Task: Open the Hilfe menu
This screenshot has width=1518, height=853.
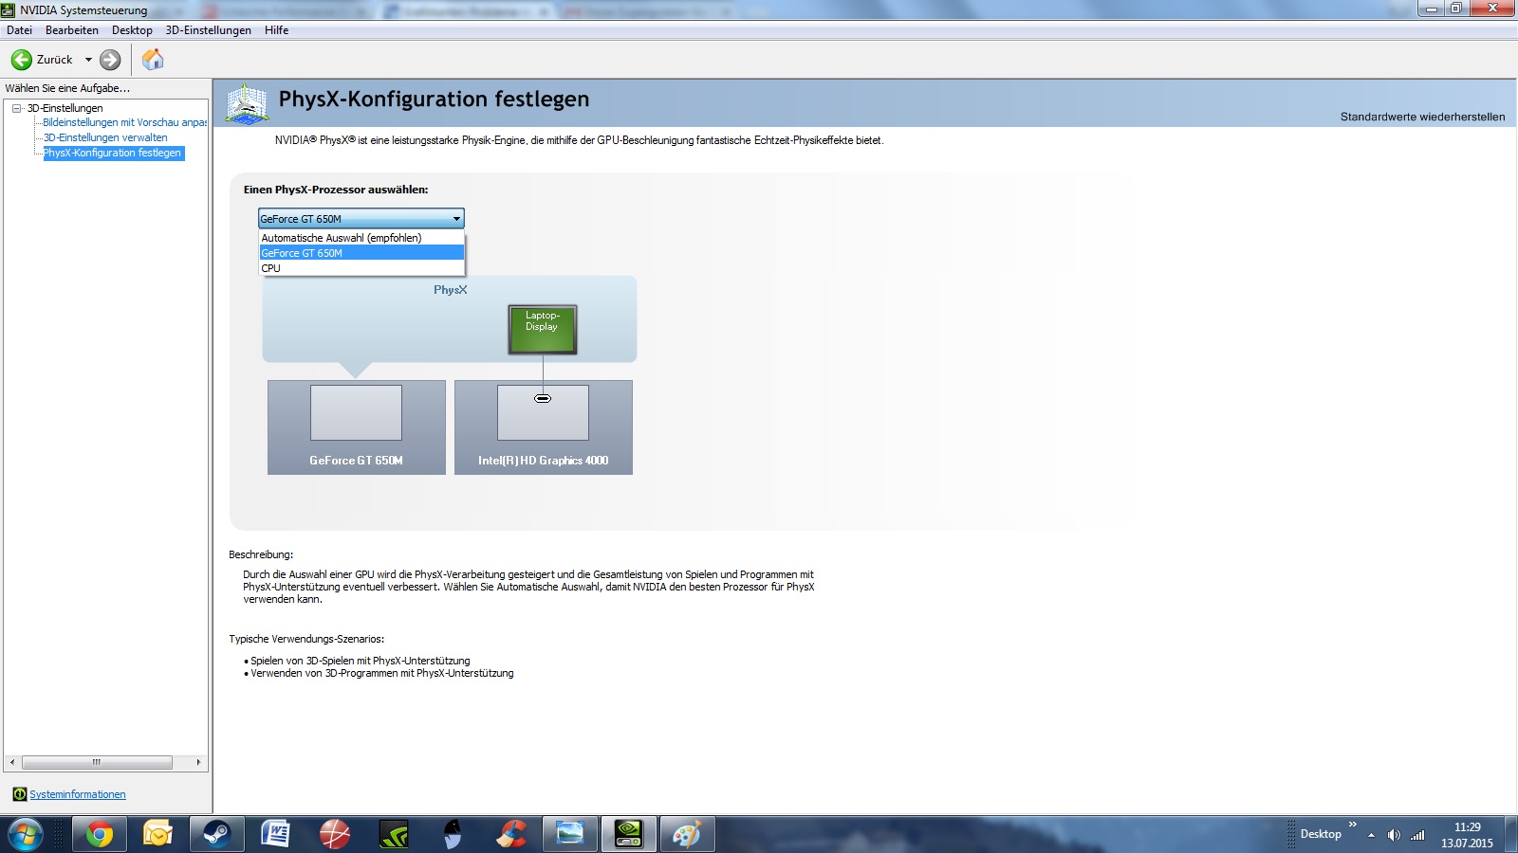Action: [276, 30]
